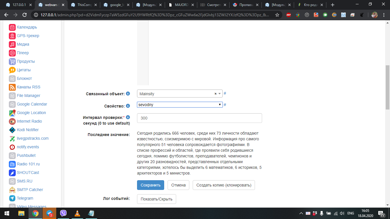Select the Kodi Notifier plugin
390x219 pixels.
pyautogui.click(x=28, y=130)
